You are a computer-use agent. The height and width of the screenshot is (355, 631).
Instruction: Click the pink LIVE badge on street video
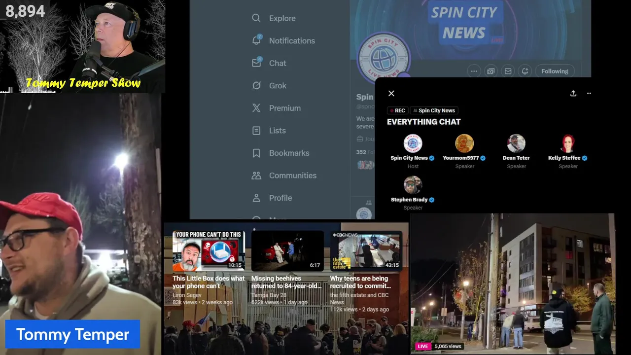(x=423, y=346)
